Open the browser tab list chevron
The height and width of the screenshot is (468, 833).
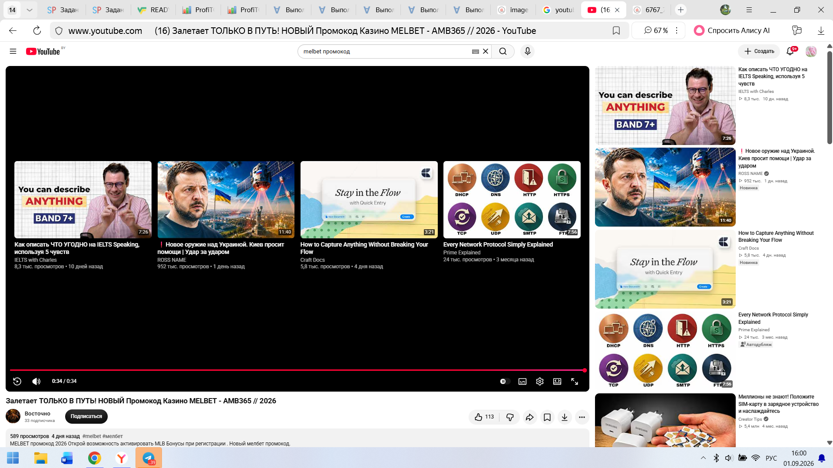pos(29,10)
